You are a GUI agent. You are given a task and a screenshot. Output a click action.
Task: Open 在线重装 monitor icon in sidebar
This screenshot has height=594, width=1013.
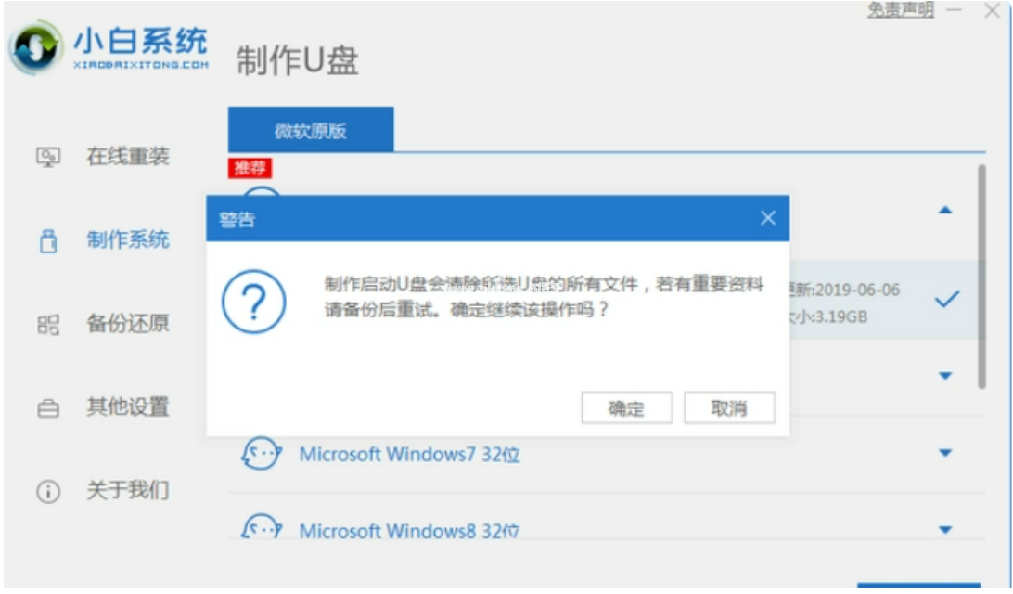[x=48, y=157]
